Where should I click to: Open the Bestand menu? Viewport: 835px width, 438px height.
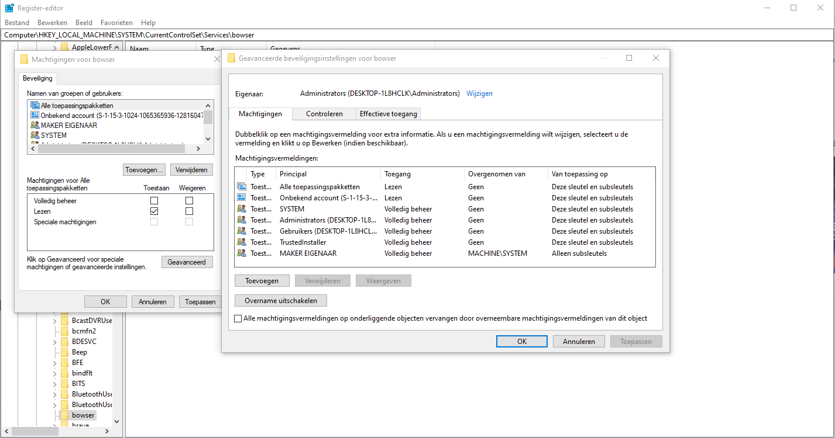17,23
